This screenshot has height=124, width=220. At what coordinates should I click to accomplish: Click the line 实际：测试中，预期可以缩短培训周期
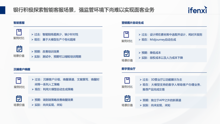56,57
